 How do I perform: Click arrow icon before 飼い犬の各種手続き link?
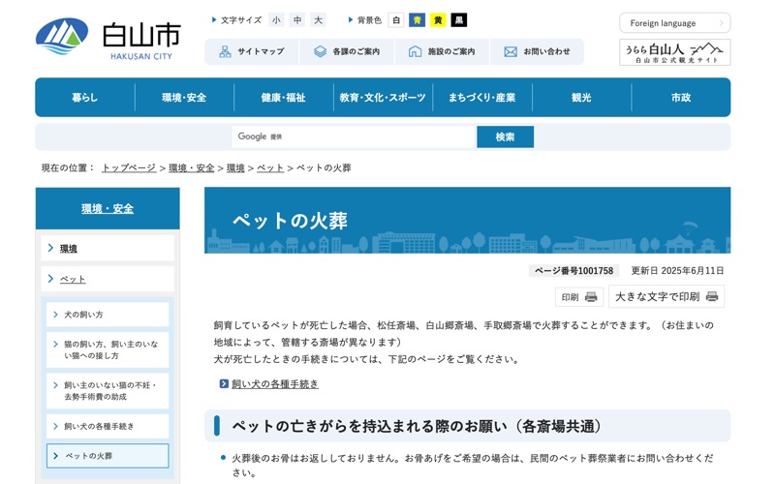click(x=224, y=383)
